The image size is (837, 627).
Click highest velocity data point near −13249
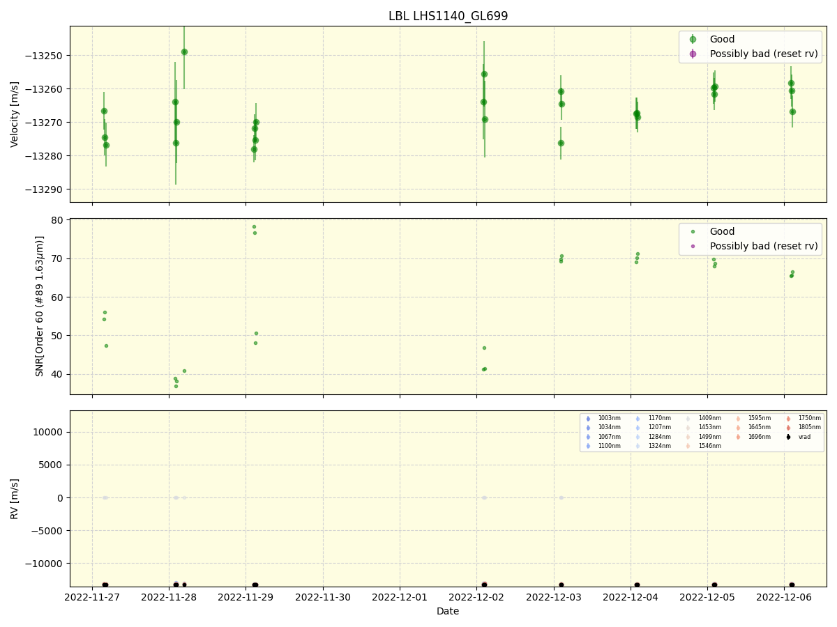[x=184, y=52]
